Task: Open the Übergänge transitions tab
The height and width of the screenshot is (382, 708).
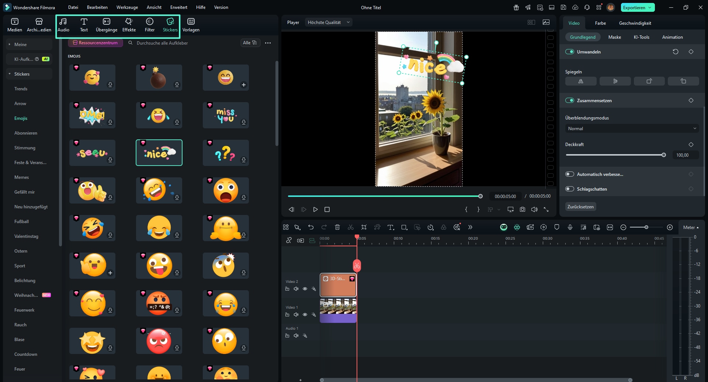Action: (x=107, y=25)
